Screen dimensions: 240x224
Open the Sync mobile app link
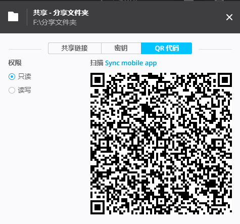pos(131,63)
